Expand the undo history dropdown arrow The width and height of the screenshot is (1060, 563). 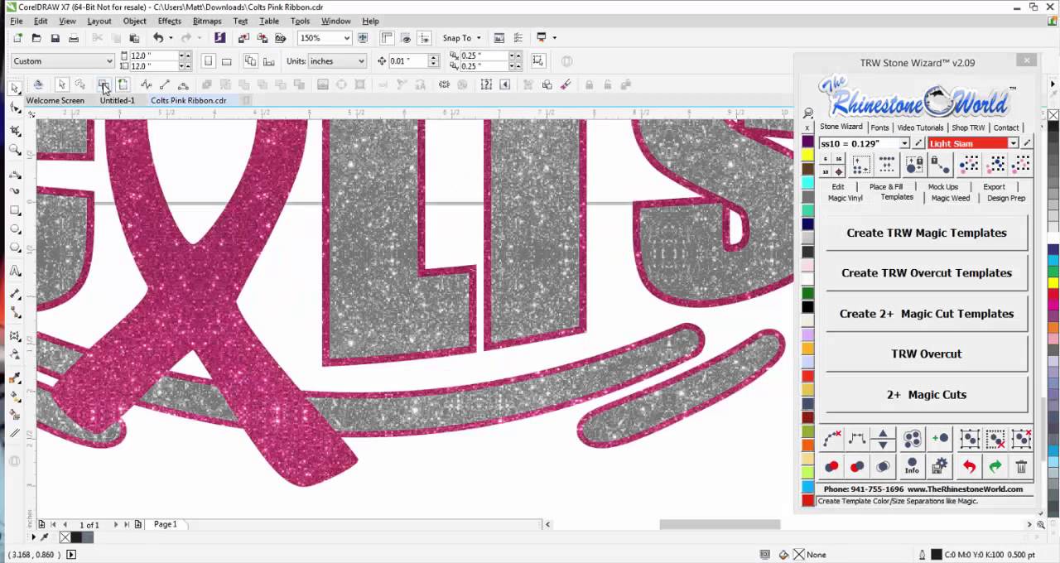tap(170, 38)
